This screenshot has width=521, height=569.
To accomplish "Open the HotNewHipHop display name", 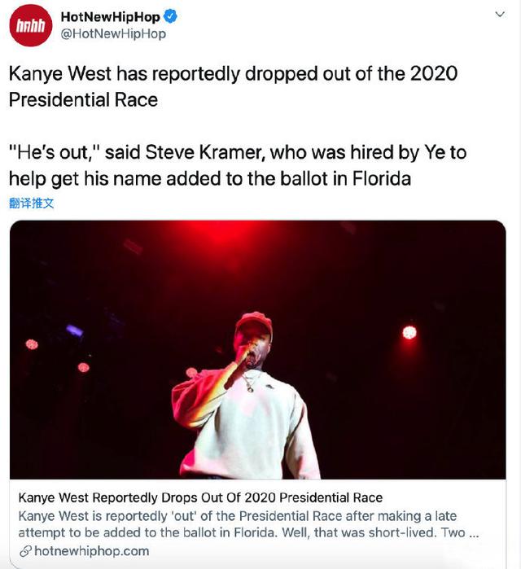I will [110, 17].
